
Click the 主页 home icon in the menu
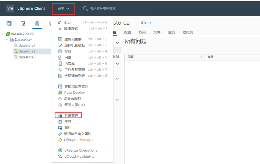pyautogui.click(x=60, y=22)
